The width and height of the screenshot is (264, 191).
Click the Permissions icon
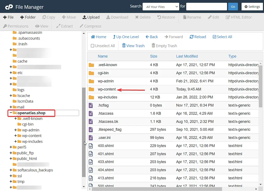coord(16,26)
